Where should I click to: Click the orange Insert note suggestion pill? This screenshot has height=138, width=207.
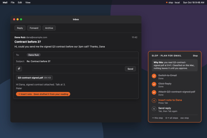(43, 94)
